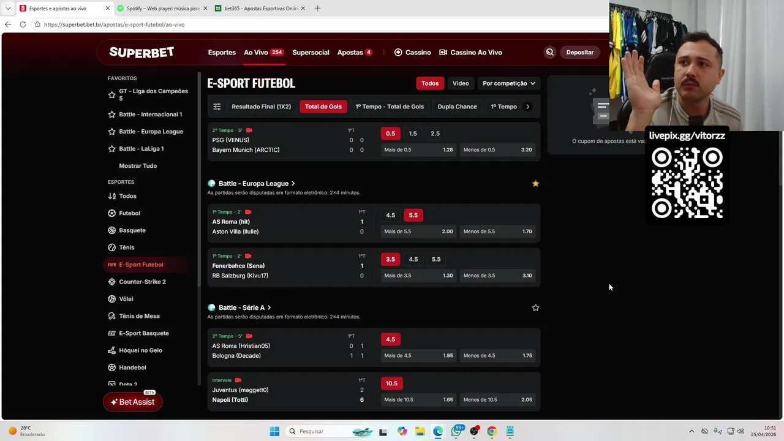The width and height of the screenshot is (784, 441).
Task: Open the search magnifier icon
Action: tap(549, 52)
